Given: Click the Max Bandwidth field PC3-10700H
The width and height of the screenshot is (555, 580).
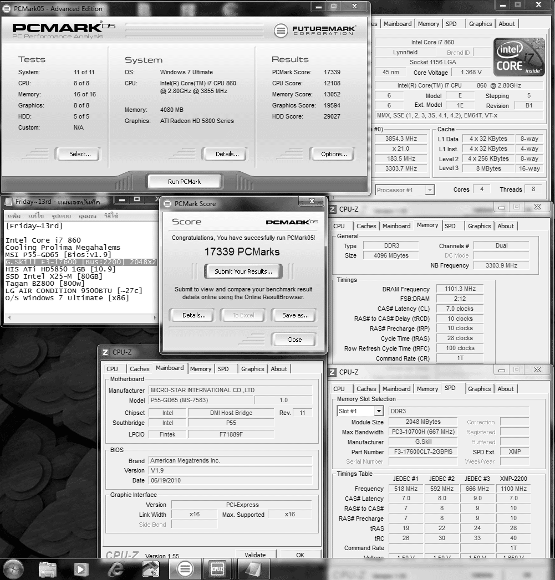Looking at the screenshot, I should [423, 432].
